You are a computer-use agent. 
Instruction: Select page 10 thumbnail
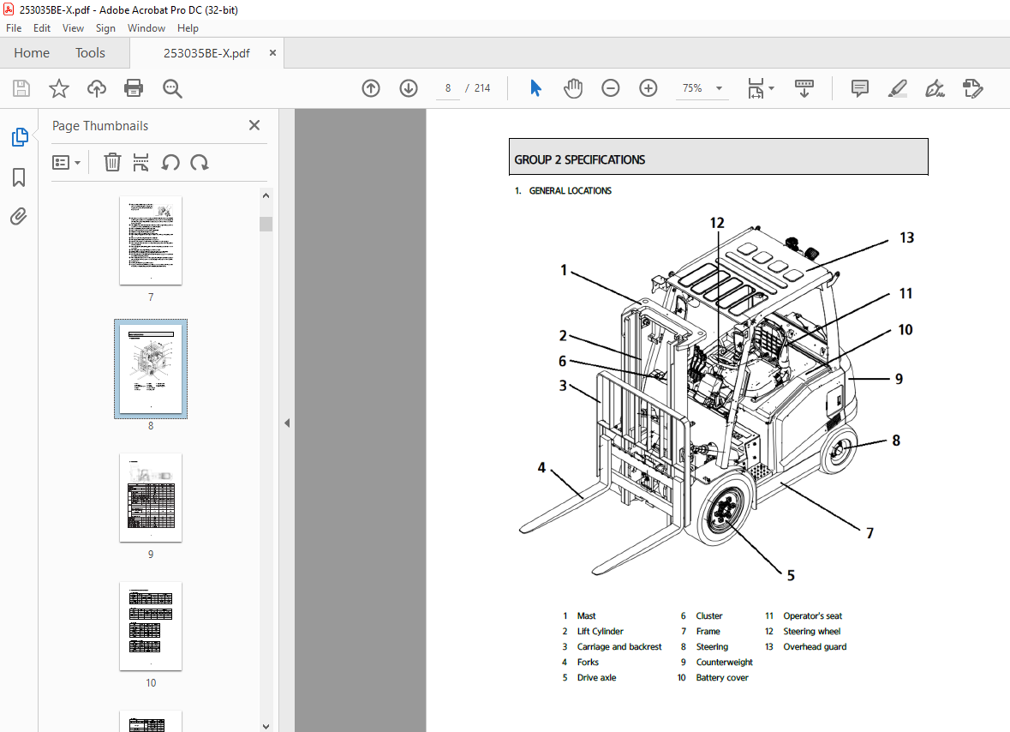(151, 626)
